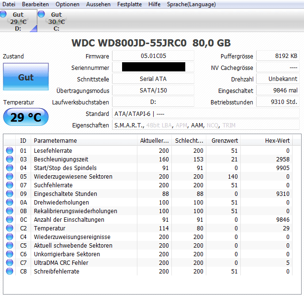Click the Firmware value field 05.01C05
The height and width of the screenshot is (296, 304).
153,56
